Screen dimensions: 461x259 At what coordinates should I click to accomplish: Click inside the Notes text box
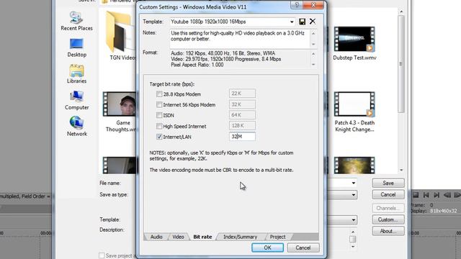pyautogui.click(x=239, y=39)
